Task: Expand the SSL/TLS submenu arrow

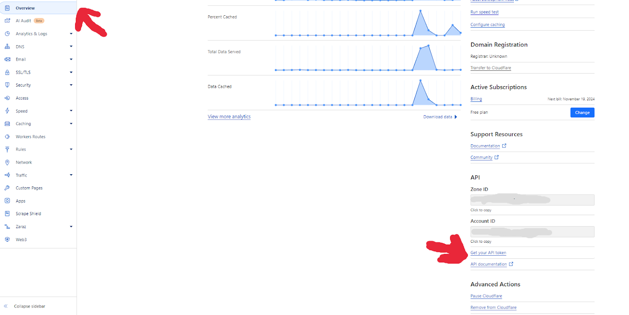Action: pos(71,72)
